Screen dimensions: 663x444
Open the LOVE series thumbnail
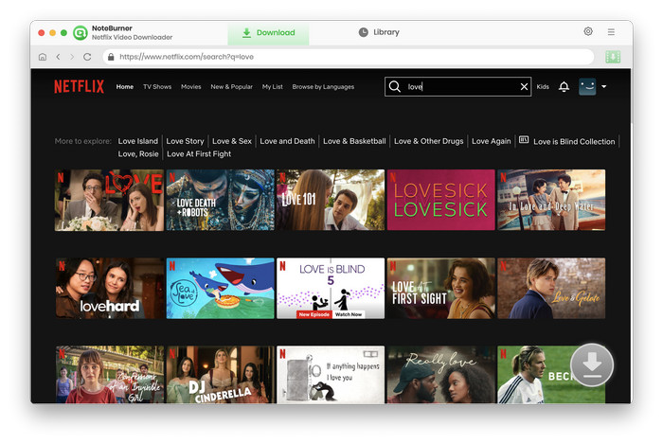click(x=109, y=201)
